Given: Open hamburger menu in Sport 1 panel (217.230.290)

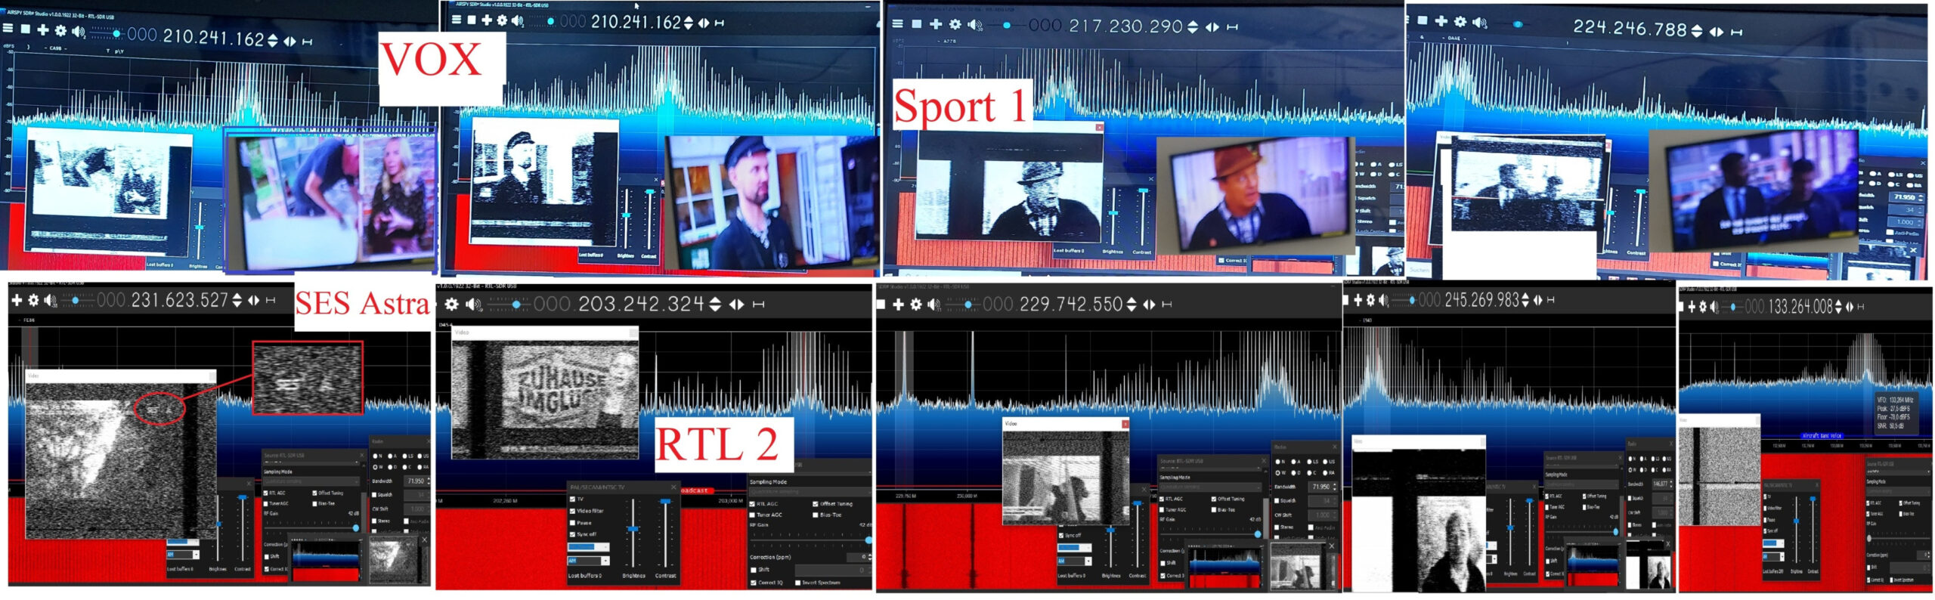Looking at the screenshot, I should tap(897, 23).
